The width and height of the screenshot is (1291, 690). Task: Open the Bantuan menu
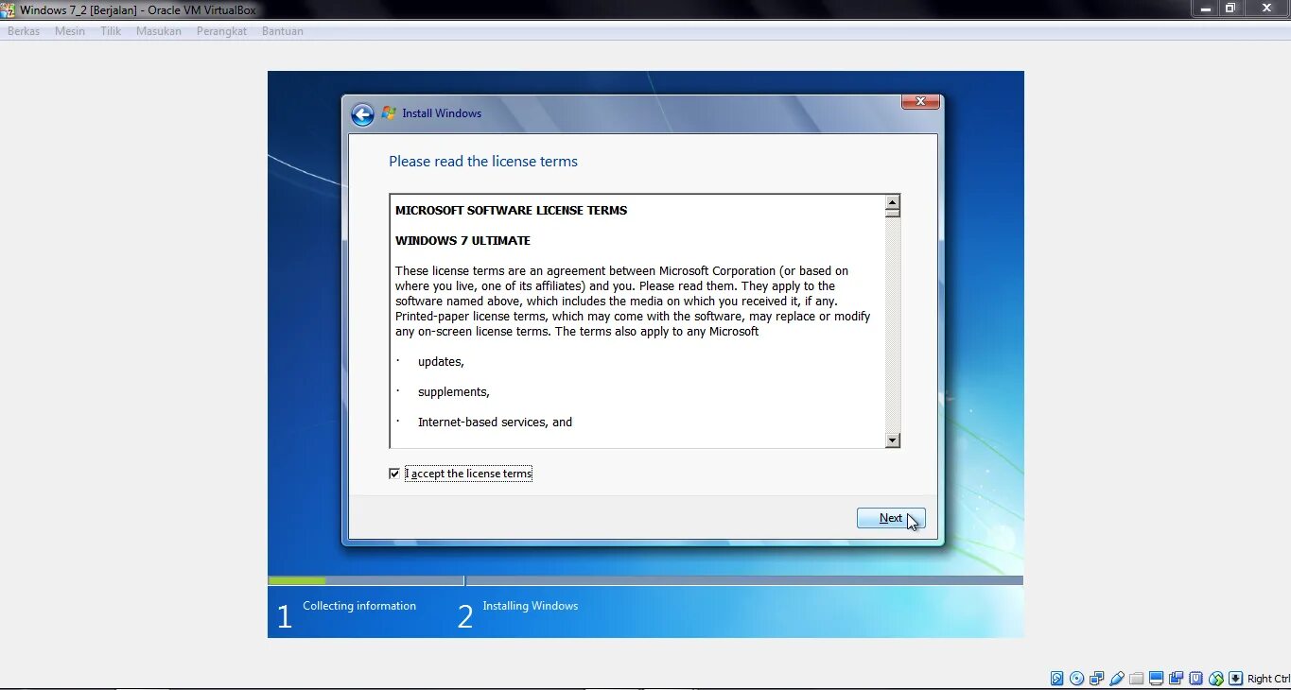pyautogui.click(x=283, y=31)
